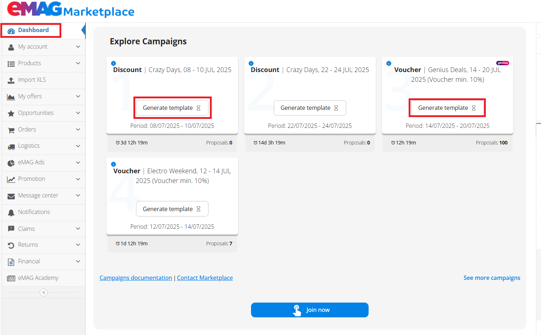Collapse the sidebar with the double-chevron icon
541x335 pixels.
(44, 292)
